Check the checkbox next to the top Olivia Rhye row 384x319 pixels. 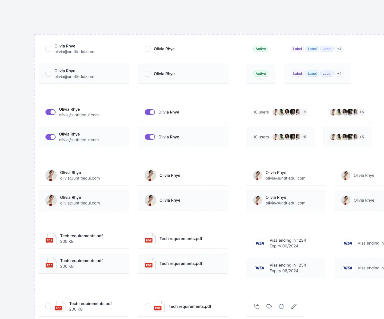(x=48, y=49)
